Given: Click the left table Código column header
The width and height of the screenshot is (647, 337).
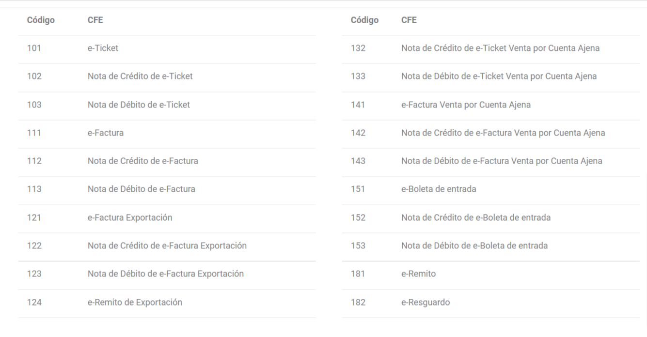Looking at the screenshot, I should [x=41, y=20].
